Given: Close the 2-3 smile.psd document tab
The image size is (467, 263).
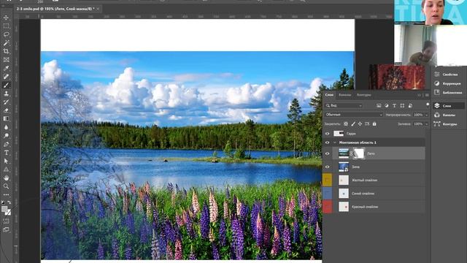Looking at the screenshot, I should [x=98, y=9].
